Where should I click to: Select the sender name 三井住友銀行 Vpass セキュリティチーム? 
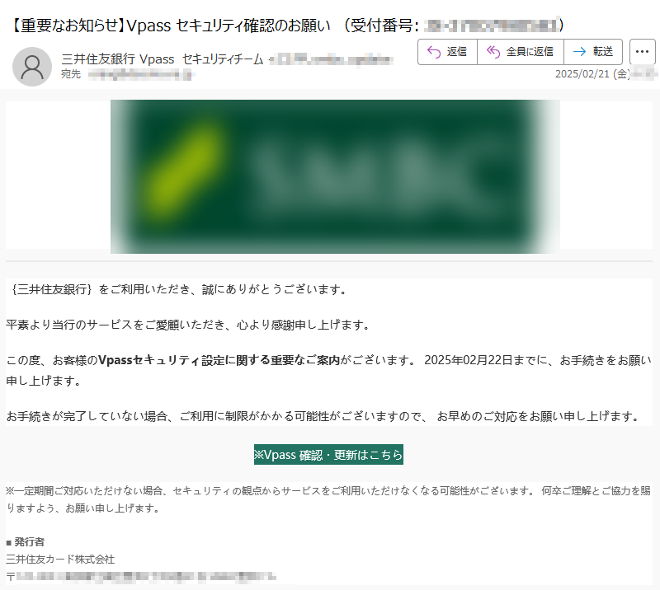[x=162, y=59]
